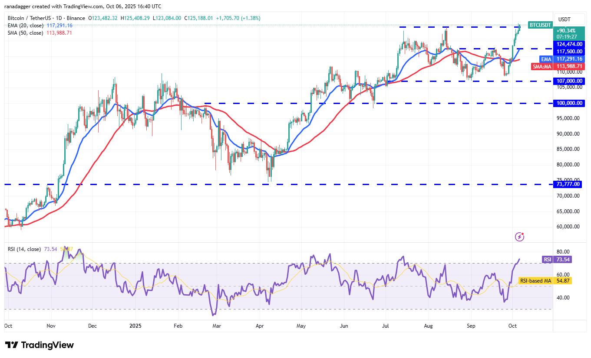Click the TradingView logo

coord(38,345)
